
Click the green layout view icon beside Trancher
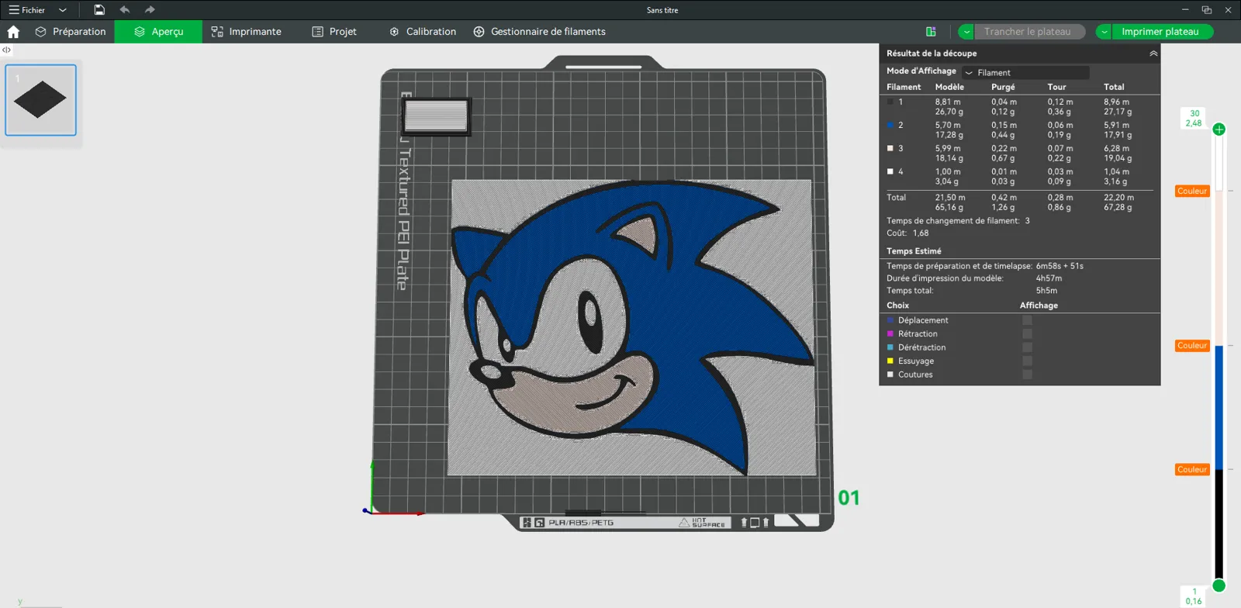click(x=931, y=32)
